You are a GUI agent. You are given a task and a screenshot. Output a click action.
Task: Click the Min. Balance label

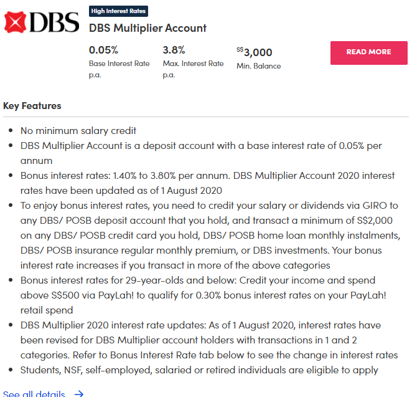(258, 66)
